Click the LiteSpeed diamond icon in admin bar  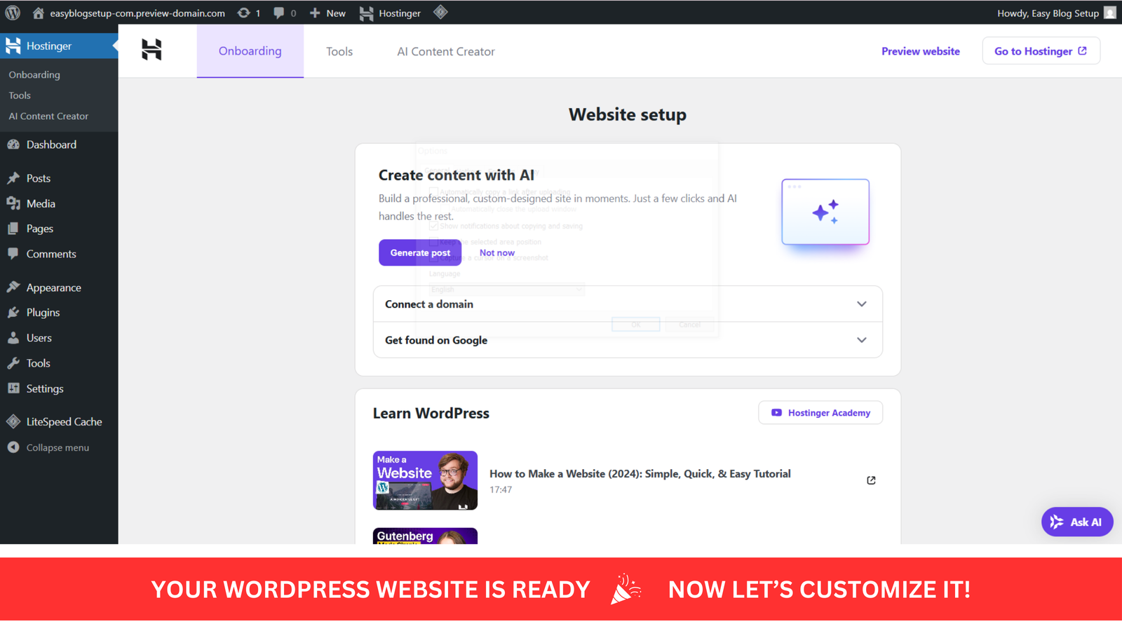pyautogui.click(x=440, y=12)
